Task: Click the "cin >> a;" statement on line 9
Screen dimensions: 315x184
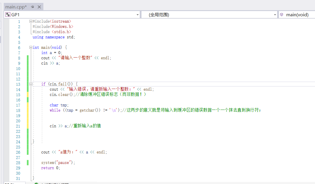Action: 50,63
